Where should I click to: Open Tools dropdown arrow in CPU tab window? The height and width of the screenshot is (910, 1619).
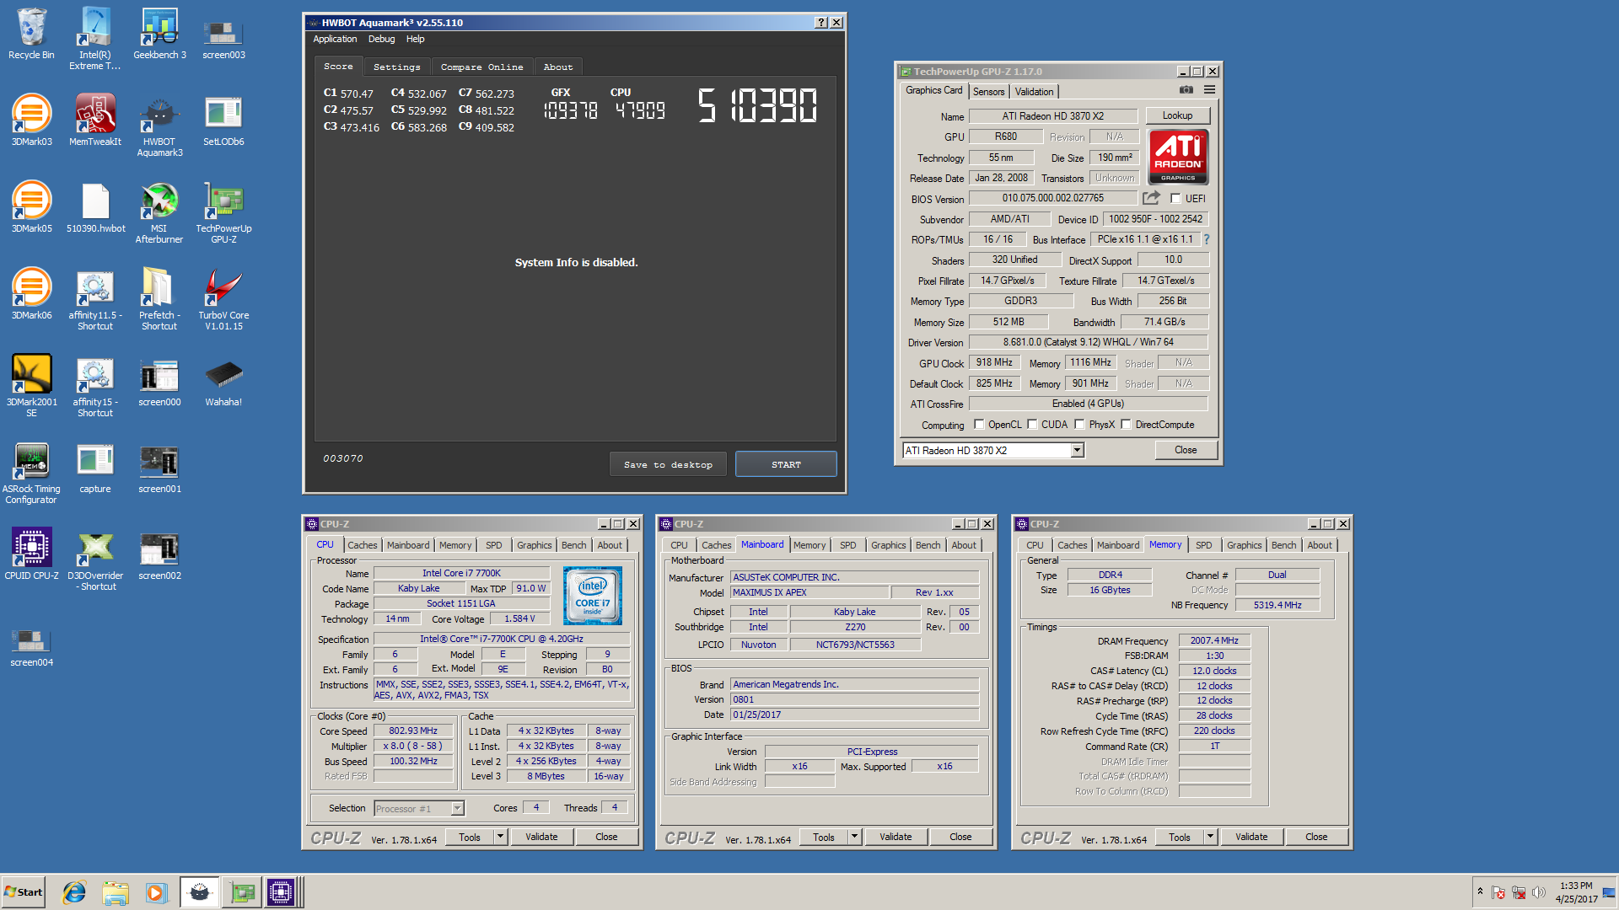(500, 837)
